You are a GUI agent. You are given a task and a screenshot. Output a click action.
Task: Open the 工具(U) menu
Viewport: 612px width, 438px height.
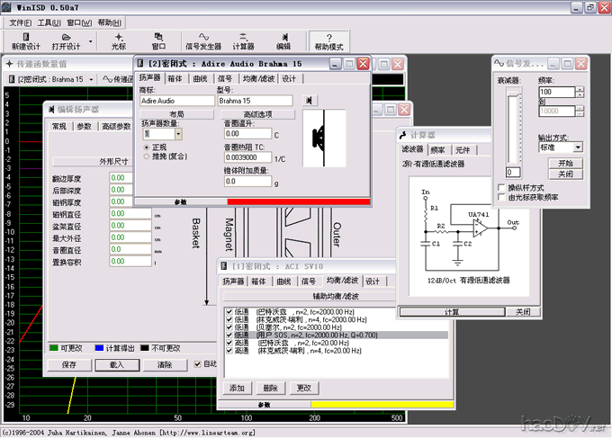tap(49, 22)
